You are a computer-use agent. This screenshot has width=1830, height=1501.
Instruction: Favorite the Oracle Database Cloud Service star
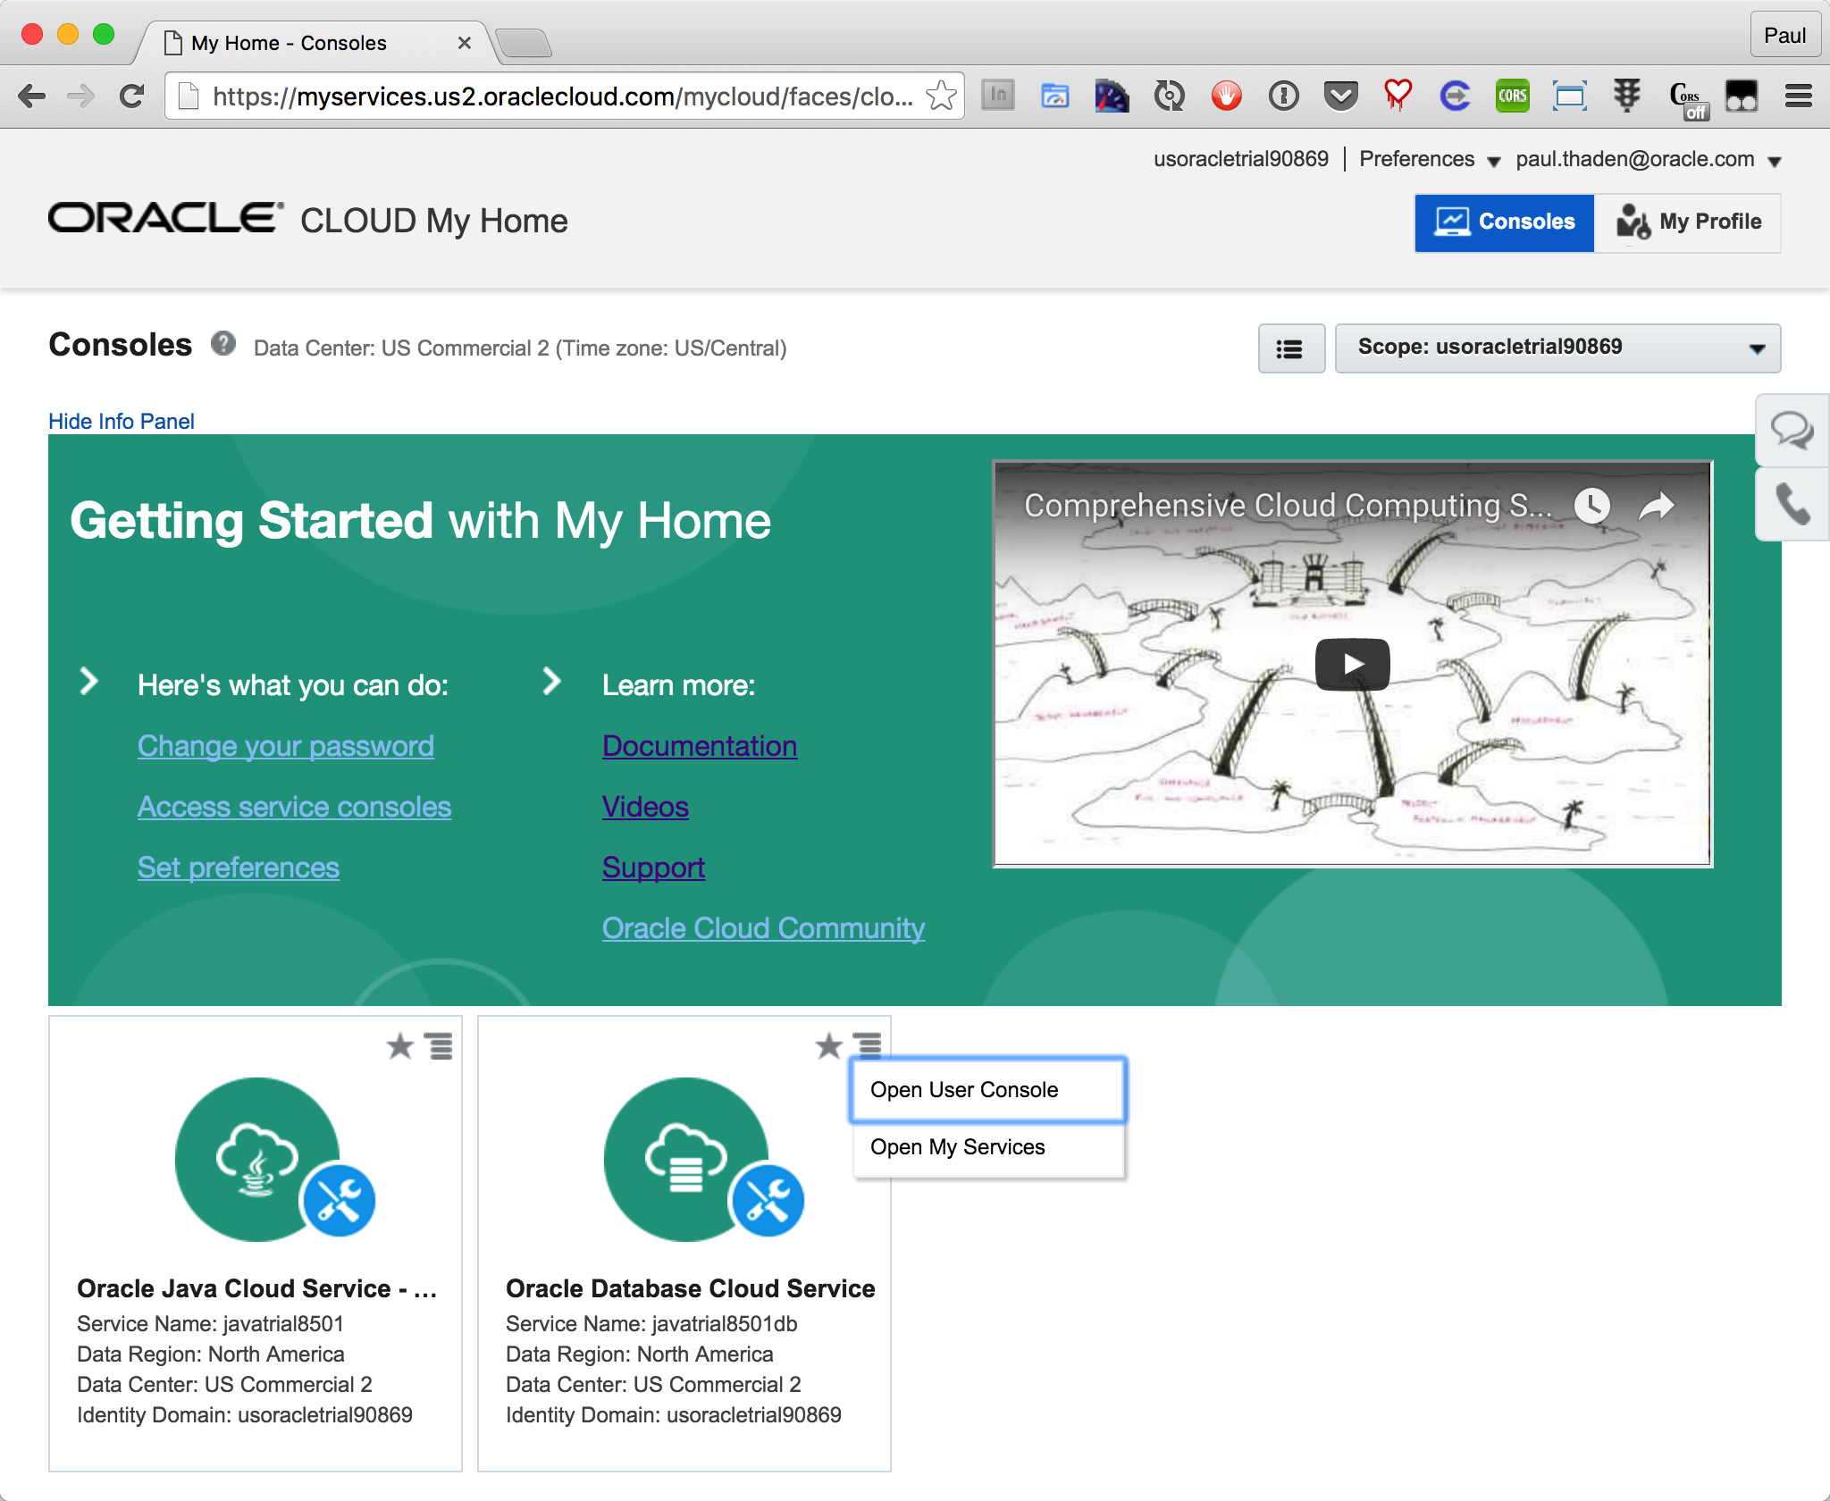click(x=828, y=1044)
